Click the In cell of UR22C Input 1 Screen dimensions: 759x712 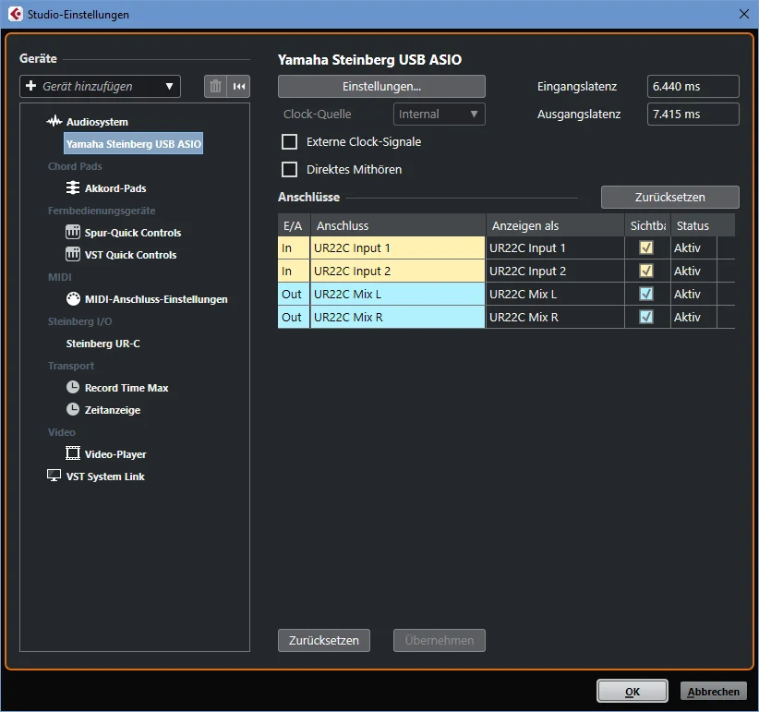(294, 247)
